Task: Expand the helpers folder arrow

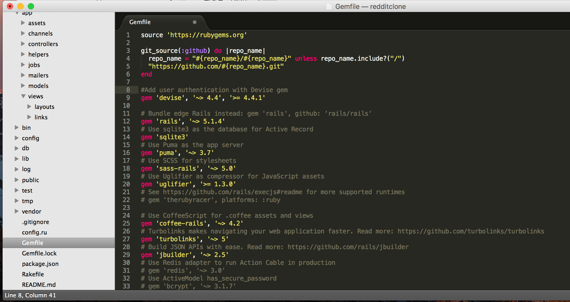Action: (23, 54)
